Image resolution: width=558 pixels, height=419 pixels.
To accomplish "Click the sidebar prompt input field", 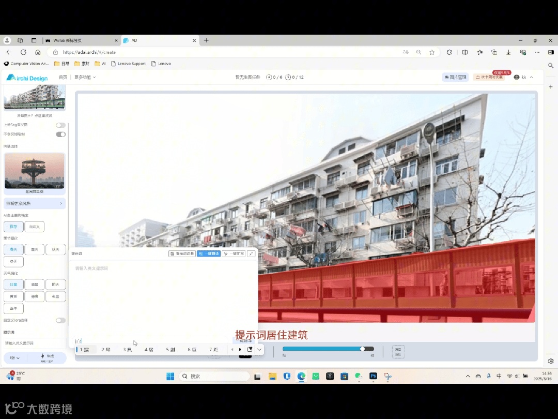I will [35, 343].
